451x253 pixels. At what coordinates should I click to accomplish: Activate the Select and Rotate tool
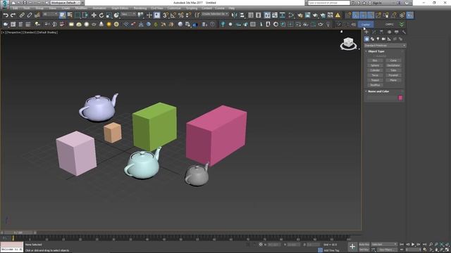(101, 15)
